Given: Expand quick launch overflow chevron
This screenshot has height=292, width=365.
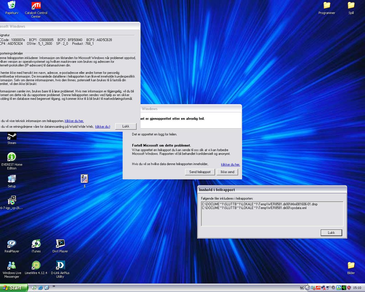Looking at the screenshot, I should 54,286.
